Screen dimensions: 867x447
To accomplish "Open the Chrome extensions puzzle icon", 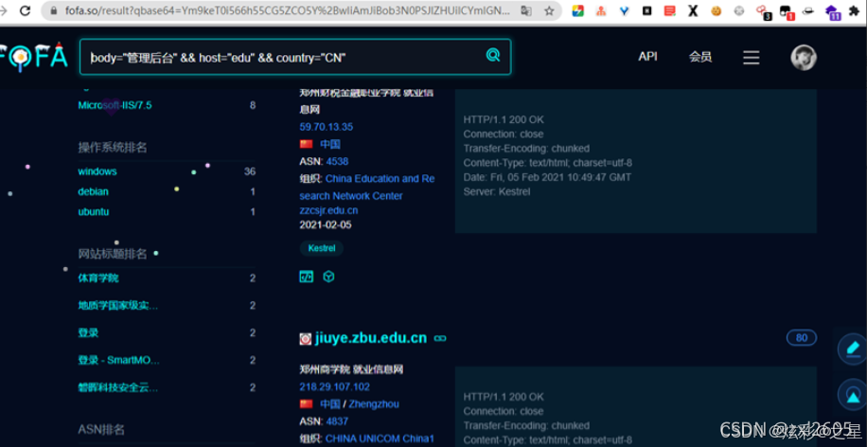I will click(x=856, y=10).
